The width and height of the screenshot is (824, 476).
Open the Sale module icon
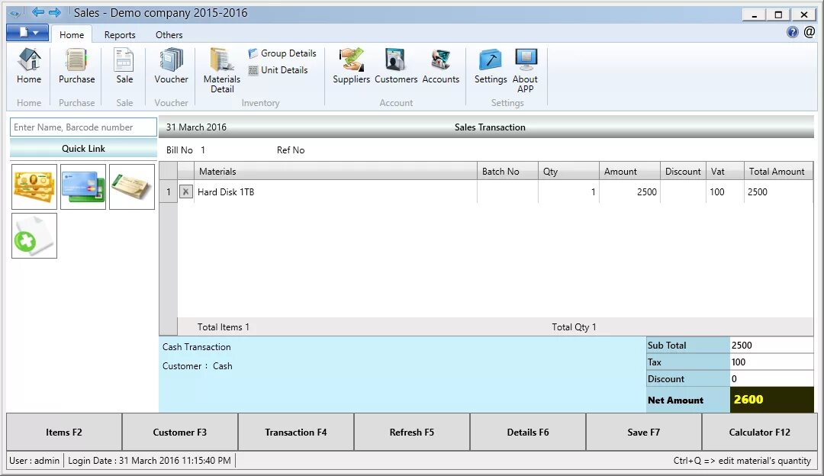pos(124,66)
